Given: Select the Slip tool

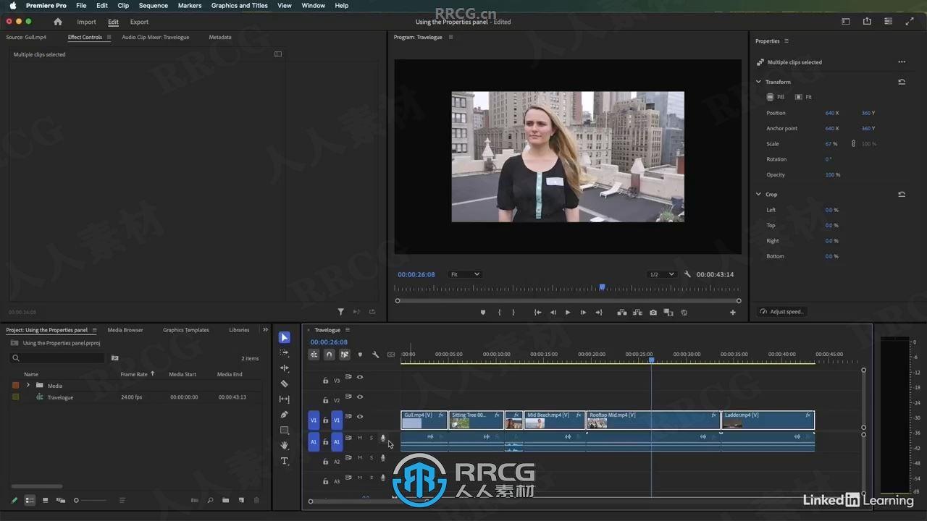Looking at the screenshot, I should tap(285, 399).
